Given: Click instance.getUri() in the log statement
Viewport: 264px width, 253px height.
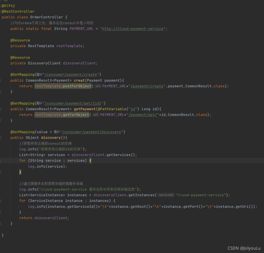Looking at the screenshot, I should 234,207.
